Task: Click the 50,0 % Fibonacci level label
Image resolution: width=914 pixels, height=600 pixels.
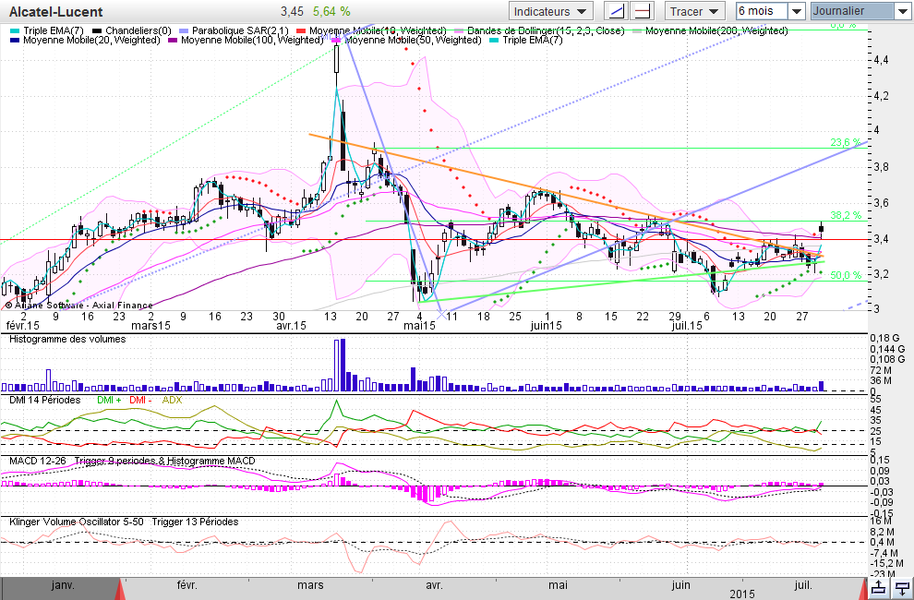Action: coord(845,275)
